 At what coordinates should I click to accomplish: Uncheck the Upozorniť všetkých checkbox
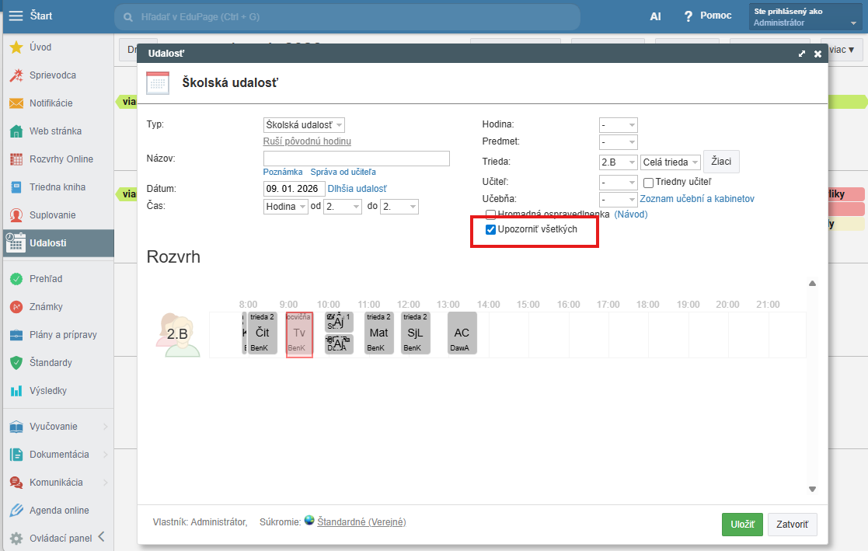(490, 230)
